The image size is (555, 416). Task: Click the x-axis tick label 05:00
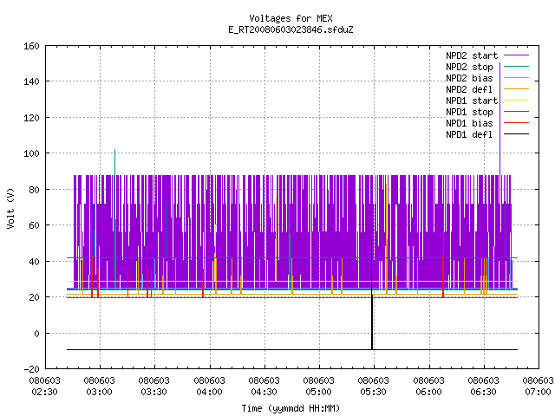pos(318,392)
